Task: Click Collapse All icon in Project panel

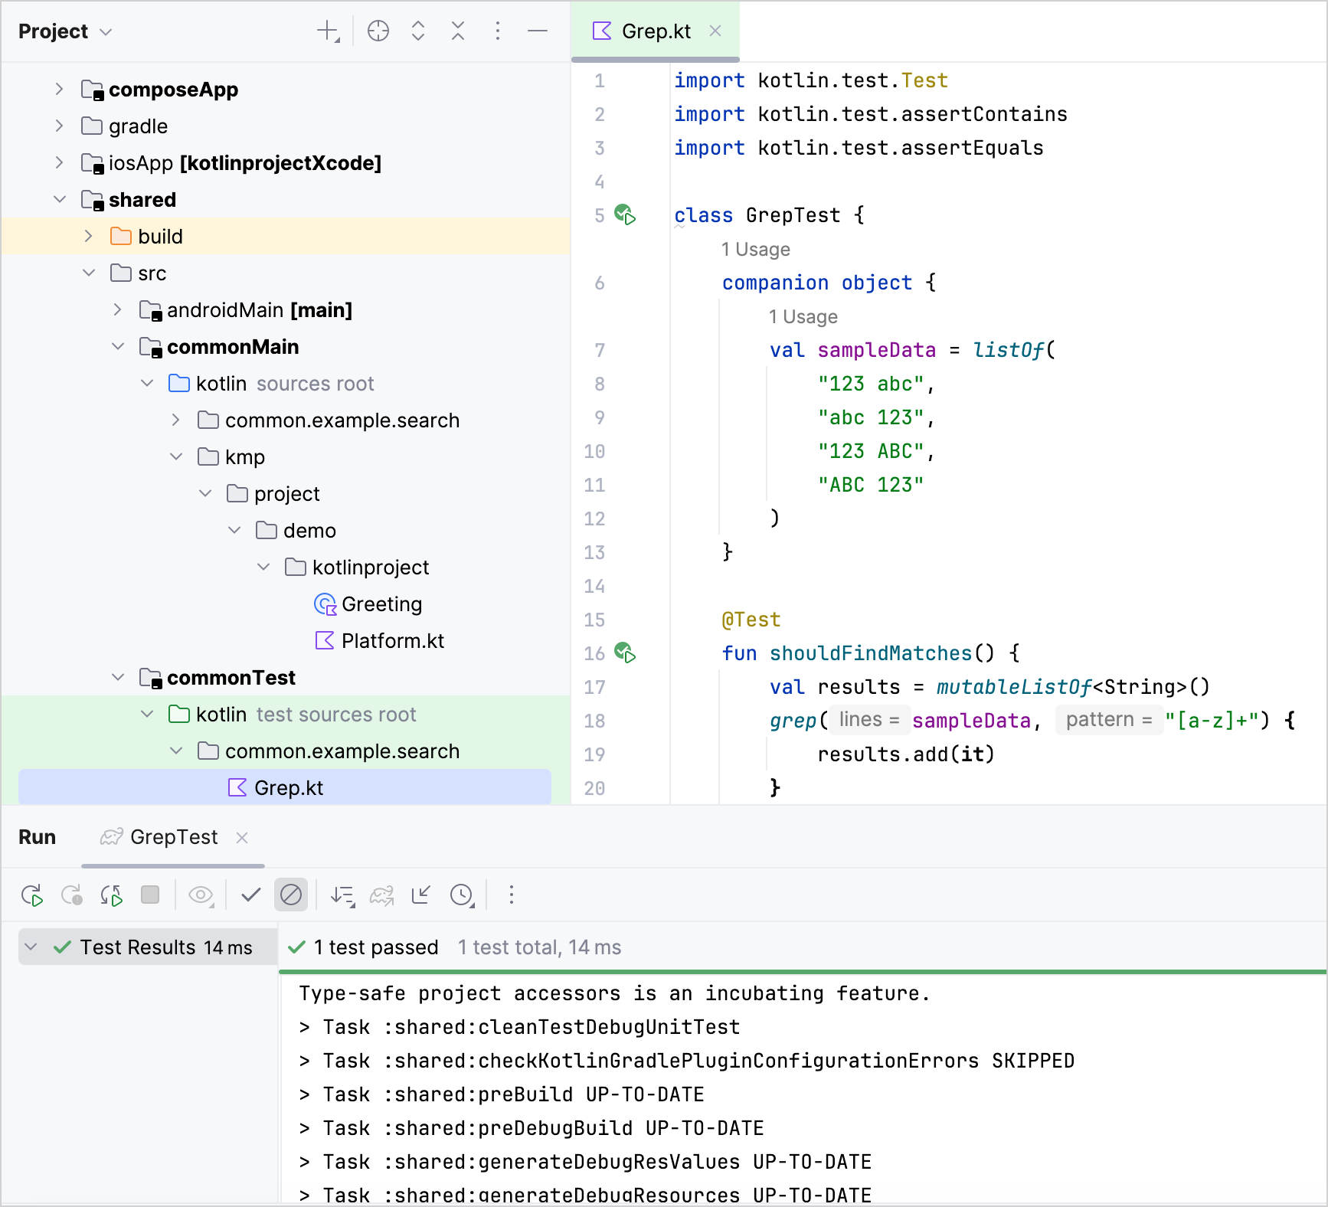Action: (x=458, y=31)
